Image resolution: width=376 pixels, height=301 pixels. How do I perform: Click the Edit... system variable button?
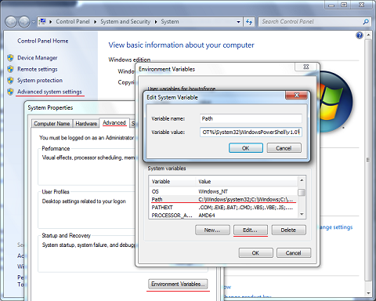pos(251,230)
